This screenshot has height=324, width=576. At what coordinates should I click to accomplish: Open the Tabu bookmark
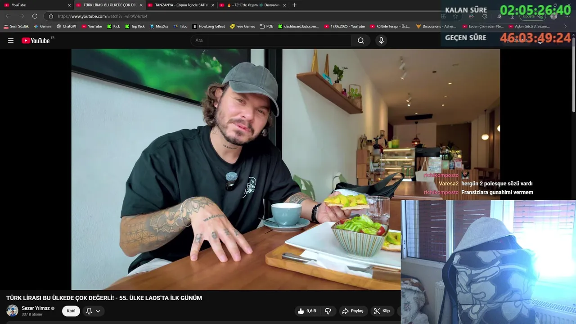(180, 27)
